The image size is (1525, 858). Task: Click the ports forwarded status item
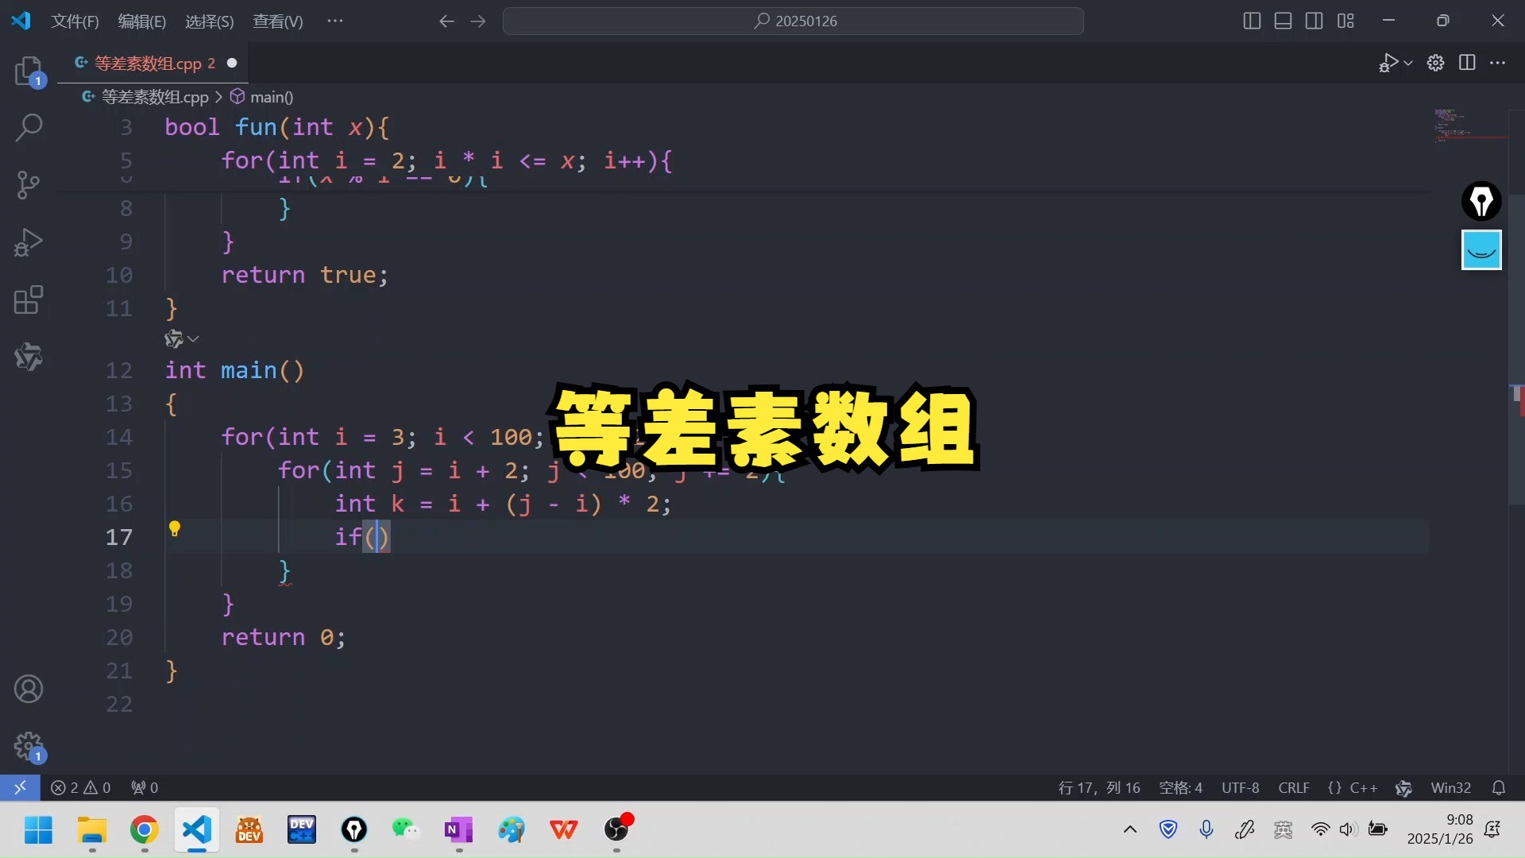[x=145, y=787]
